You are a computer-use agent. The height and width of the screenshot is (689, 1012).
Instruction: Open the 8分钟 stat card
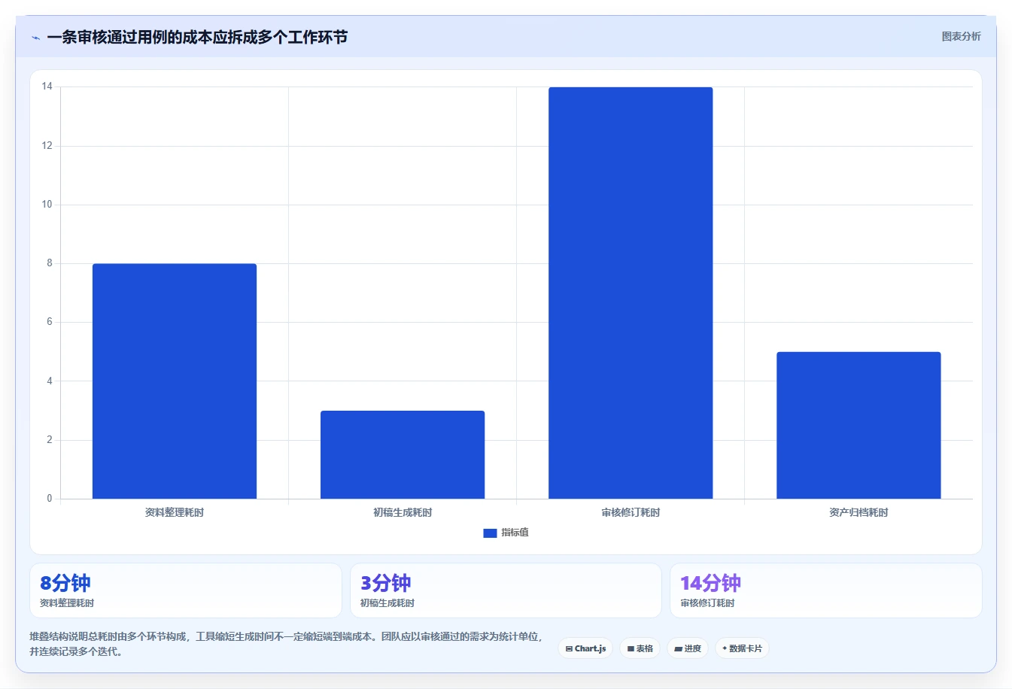(x=186, y=590)
